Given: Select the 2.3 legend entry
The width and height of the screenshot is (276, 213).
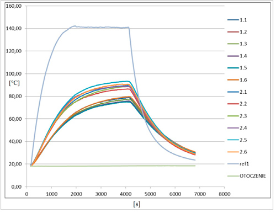Looking at the screenshot, I should 237,116.
